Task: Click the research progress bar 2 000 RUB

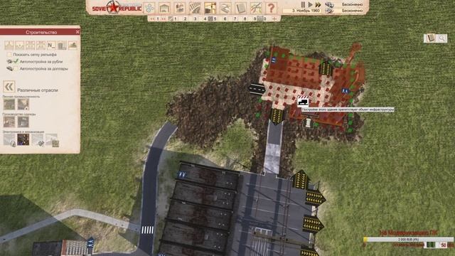Action: coord(408,240)
